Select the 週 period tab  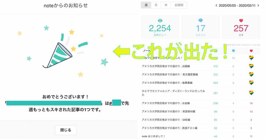(146, 5)
